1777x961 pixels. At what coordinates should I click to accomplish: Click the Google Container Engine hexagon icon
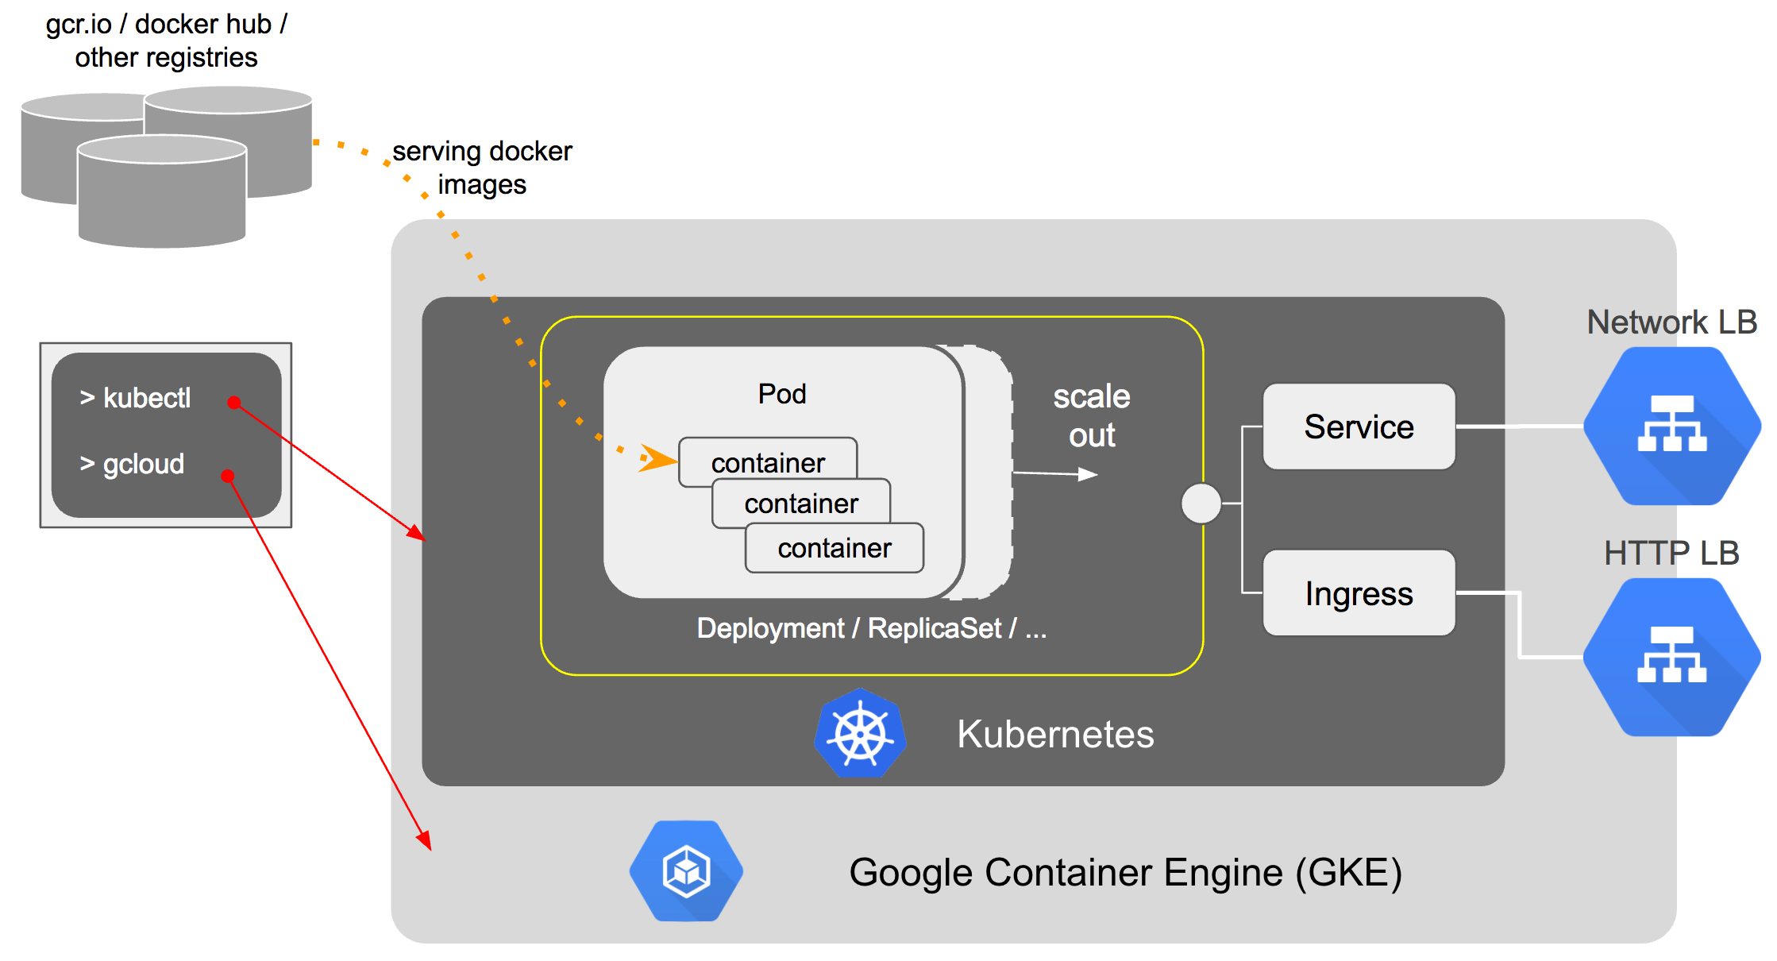coord(686,871)
